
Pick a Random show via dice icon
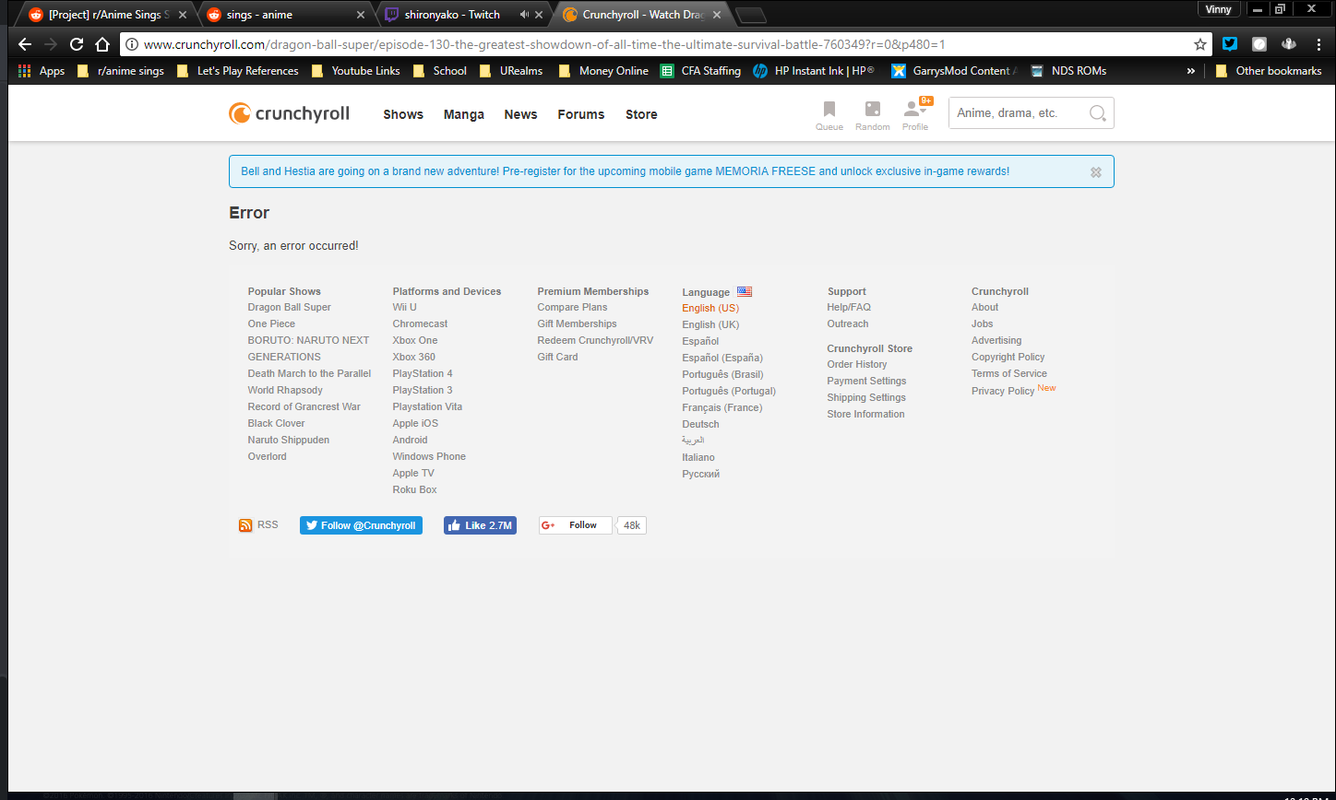tap(872, 116)
